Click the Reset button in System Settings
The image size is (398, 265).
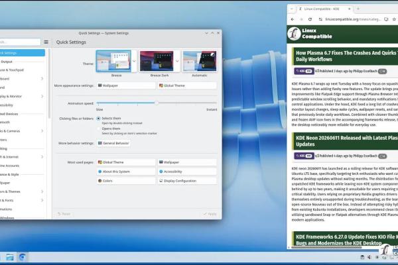click(64, 214)
